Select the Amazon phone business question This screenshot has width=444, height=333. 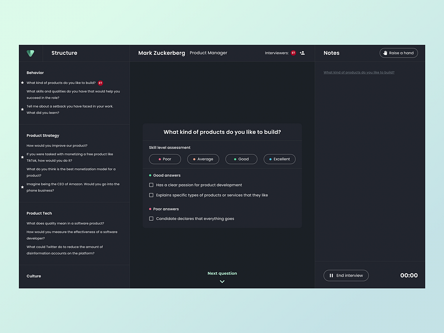[x=73, y=188]
